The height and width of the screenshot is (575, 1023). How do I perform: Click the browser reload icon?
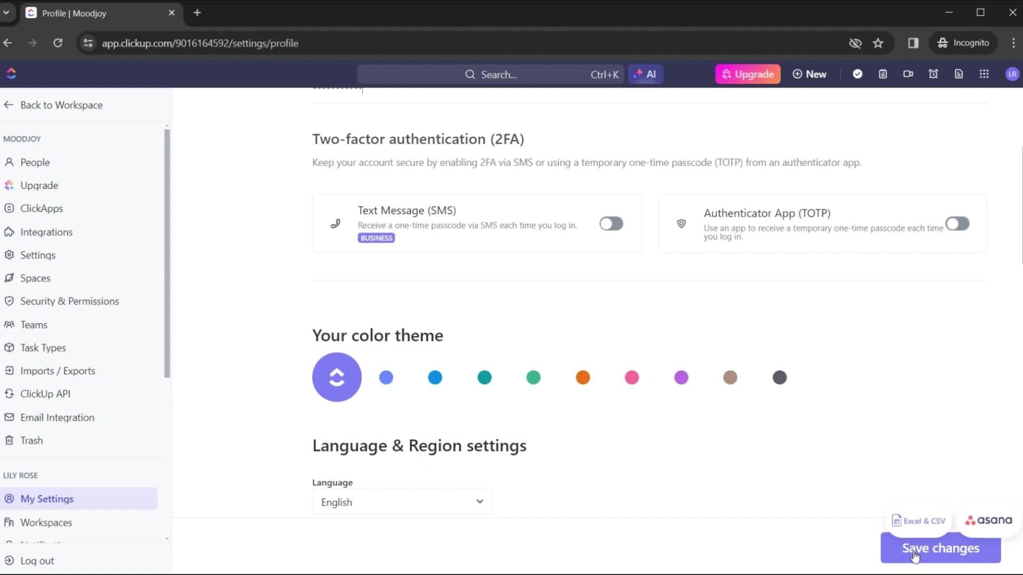click(x=58, y=43)
